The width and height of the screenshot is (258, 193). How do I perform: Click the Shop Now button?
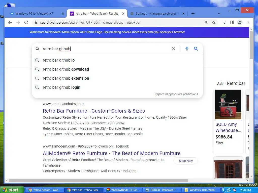click(186, 161)
